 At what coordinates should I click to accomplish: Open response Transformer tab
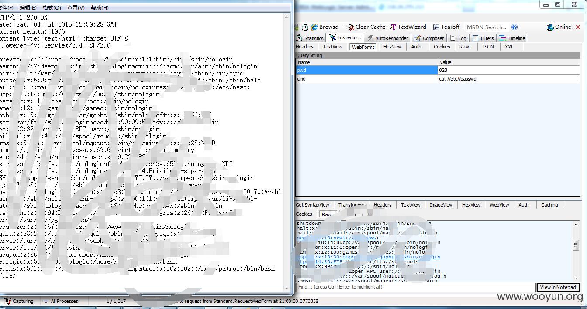click(x=352, y=205)
